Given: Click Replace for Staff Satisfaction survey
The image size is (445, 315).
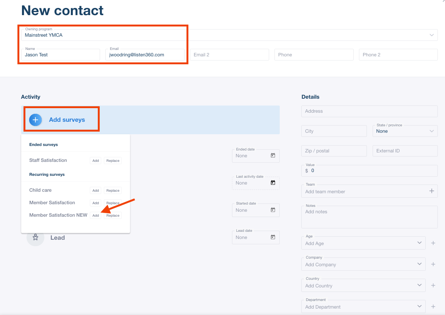Looking at the screenshot, I should click(x=113, y=161).
